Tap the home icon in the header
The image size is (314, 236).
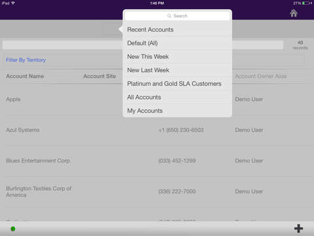[x=294, y=13]
